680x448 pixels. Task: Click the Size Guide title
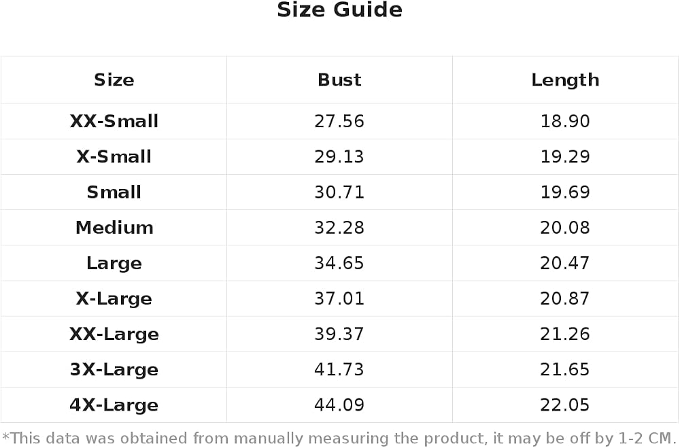click(339, 10)
